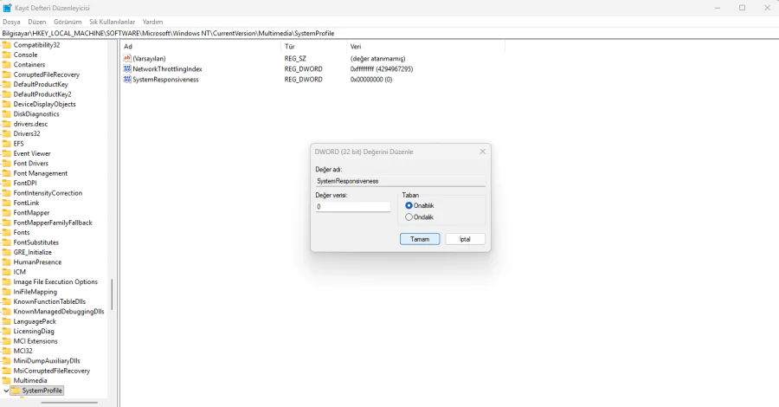
Task: Select the Console folder icon
Action: coord(6,55)
